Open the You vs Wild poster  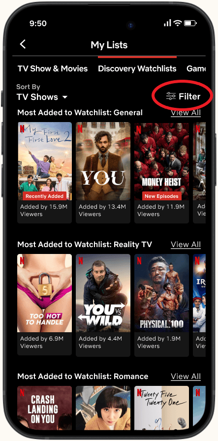click(x=103, y=293)
